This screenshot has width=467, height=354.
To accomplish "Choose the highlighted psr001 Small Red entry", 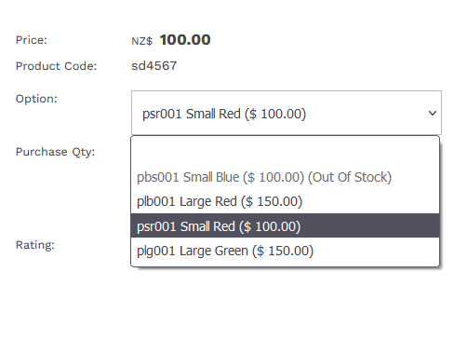I will 285,226.
